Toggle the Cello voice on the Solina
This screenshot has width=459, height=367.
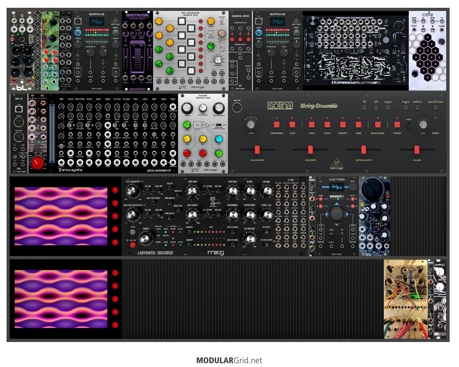click(x=292, y=125)
